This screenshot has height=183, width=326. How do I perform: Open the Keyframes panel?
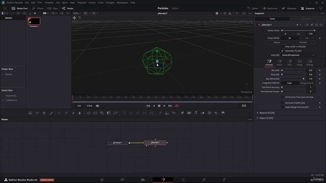point(270,8)
